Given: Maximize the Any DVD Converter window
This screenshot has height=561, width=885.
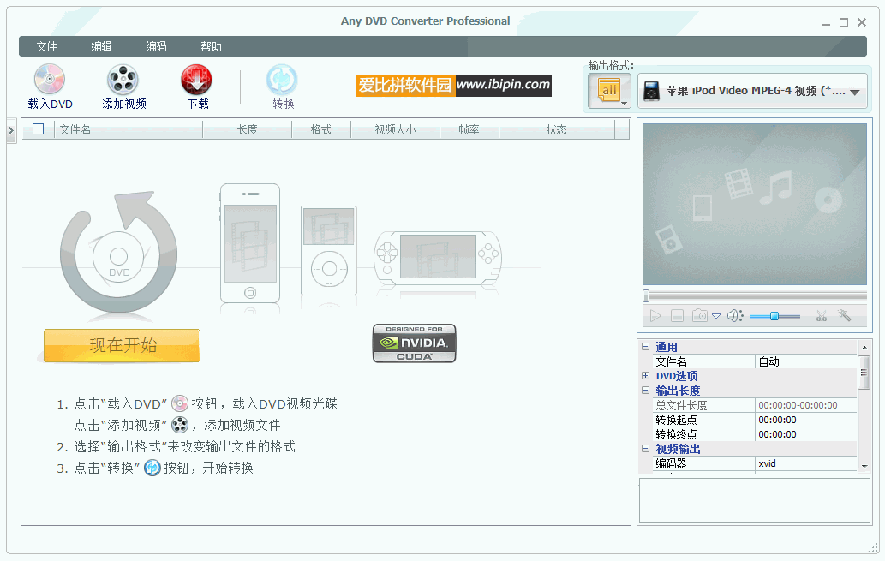Looking at the screenshot, I should pos(844,22).
